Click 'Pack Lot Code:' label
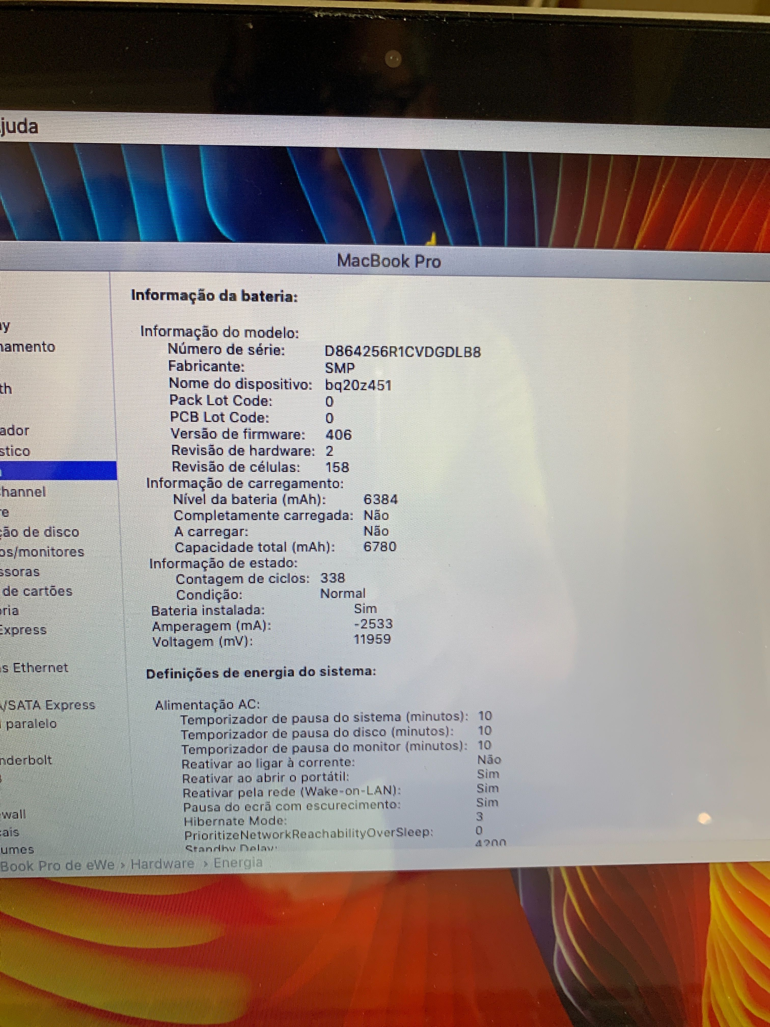Screen dimensions: 770x1027 pos(221,400)
